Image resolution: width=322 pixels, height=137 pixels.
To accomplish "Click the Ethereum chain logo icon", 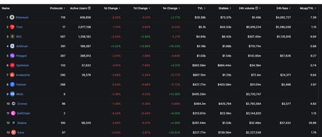I will (12, 17).
